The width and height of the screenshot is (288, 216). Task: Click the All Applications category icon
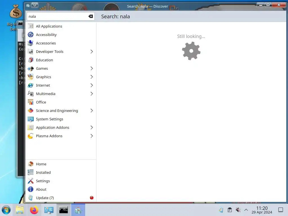[30, 26]
